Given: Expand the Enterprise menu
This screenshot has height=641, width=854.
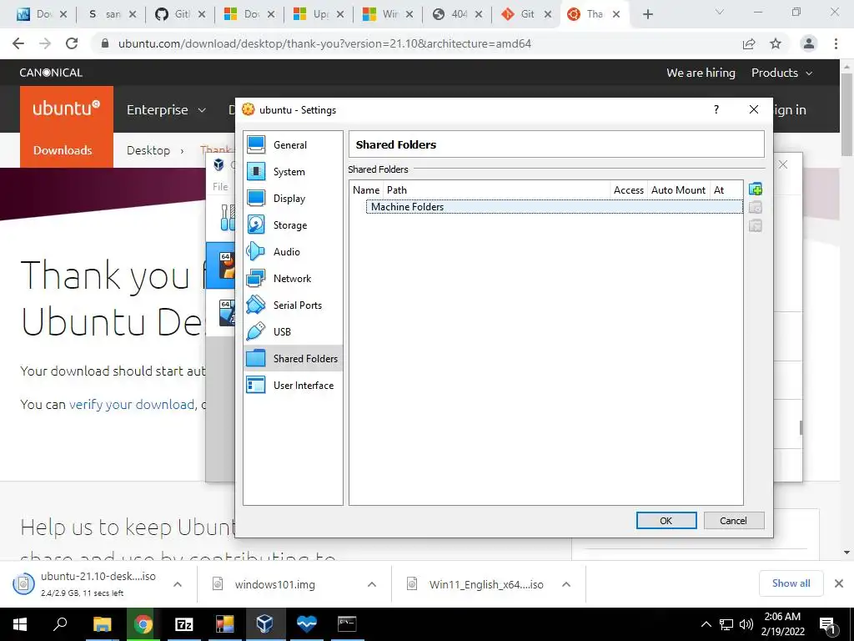Looking at the screenshot, I should click(166, 109).
